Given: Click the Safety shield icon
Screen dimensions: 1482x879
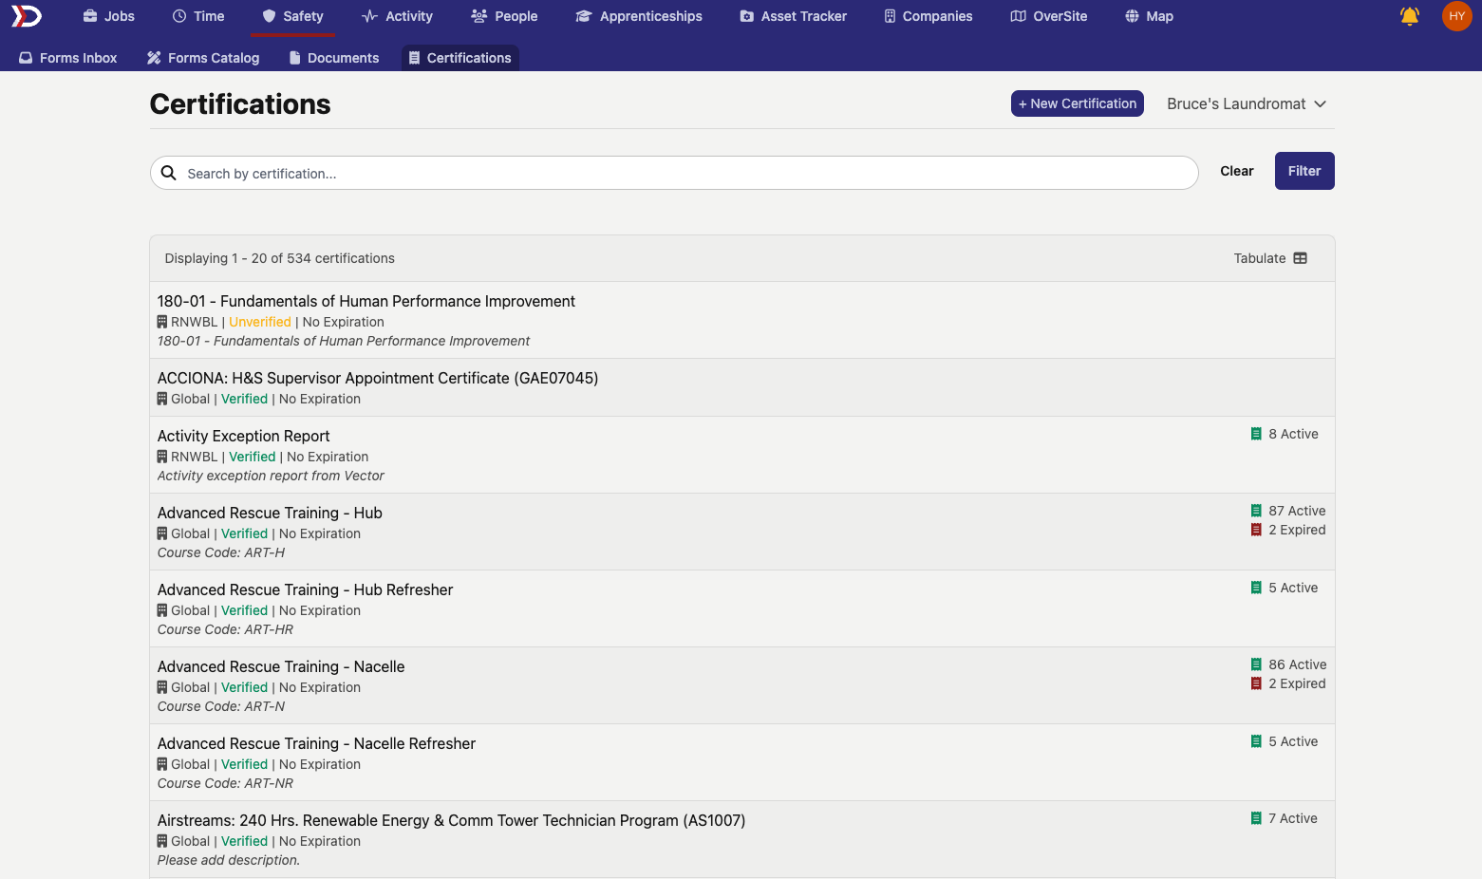Looking at the screenshot, I should coord(269,16).
